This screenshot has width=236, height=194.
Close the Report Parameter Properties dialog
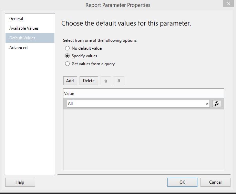pyautogui.click(x=227, y=4)
